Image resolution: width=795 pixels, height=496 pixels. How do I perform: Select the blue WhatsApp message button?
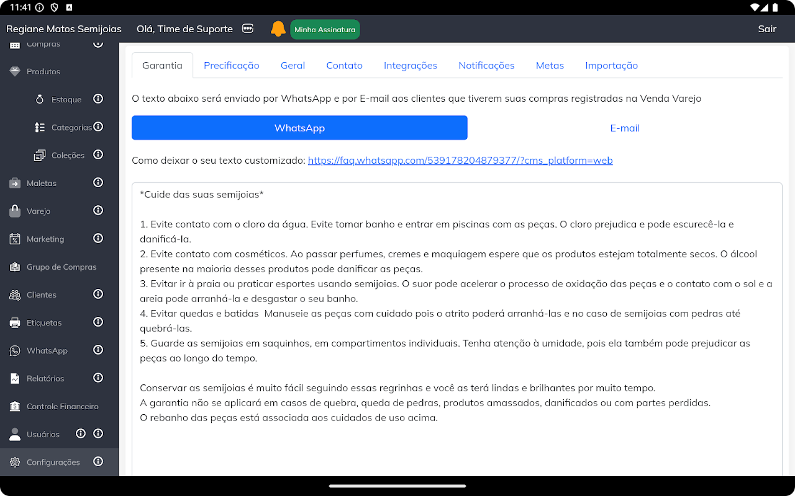(299, 128)
